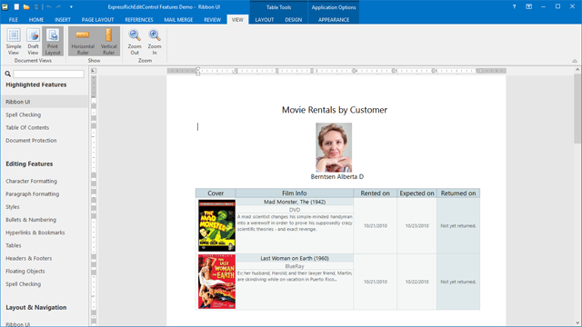Click 'Mad Monster, The (1942)' title cell
Image resolution: width=582 pixels, height=327 pixels.
(x=295, y=202)
